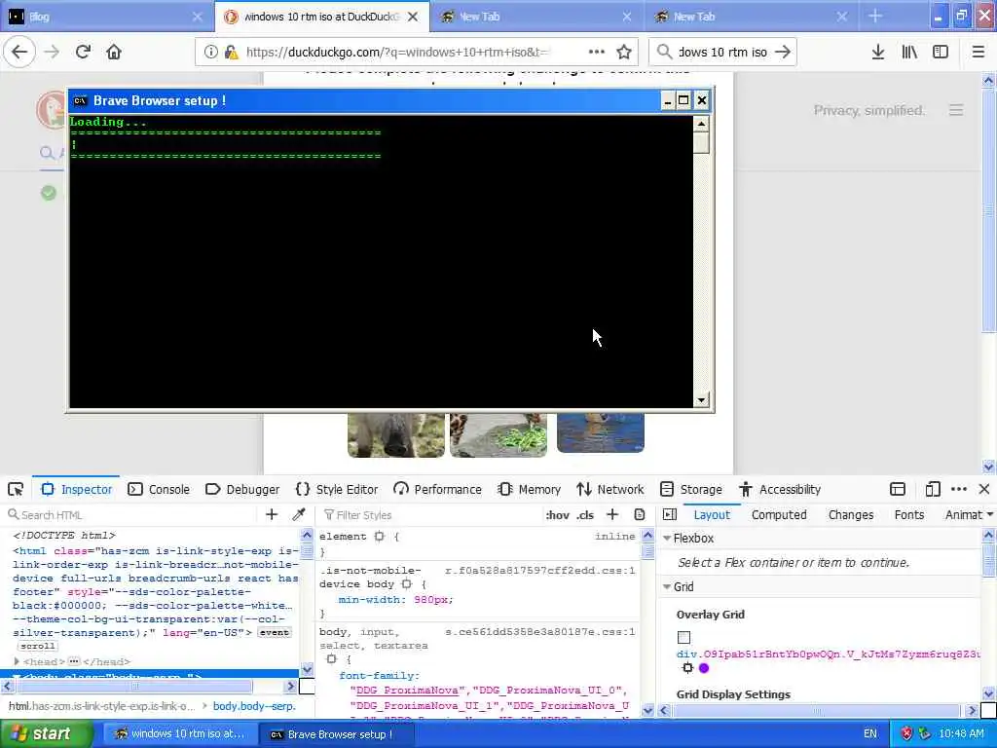The width and height of the screenshot is (997, 748).
Task: Highlight grid element target icon
Action: 687,668
